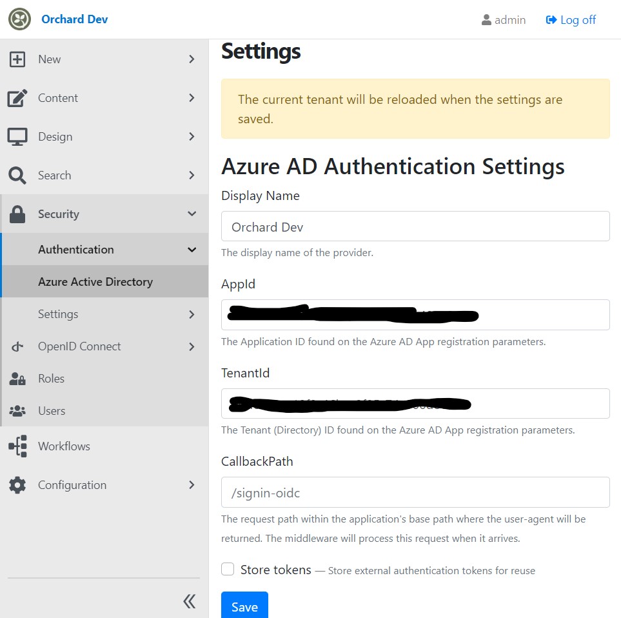Screen dimensions: 621x618
Task: Click the OpenID Connect menu label
Action: 79,346
